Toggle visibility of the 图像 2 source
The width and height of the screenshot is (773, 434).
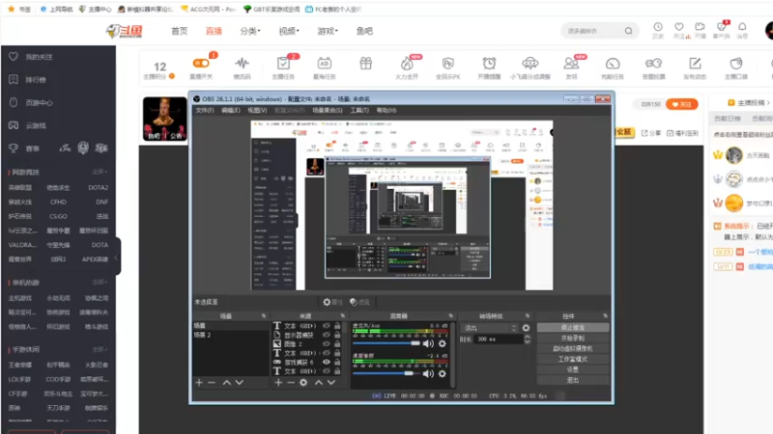click(x=327, y=344)
